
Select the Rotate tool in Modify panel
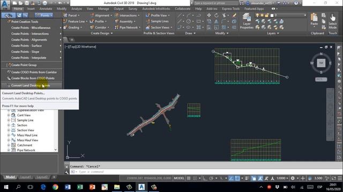click(216, 15)
